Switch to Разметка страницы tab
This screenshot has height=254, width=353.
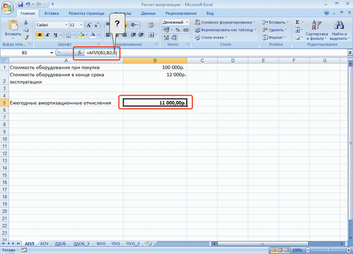pos(87,13)
